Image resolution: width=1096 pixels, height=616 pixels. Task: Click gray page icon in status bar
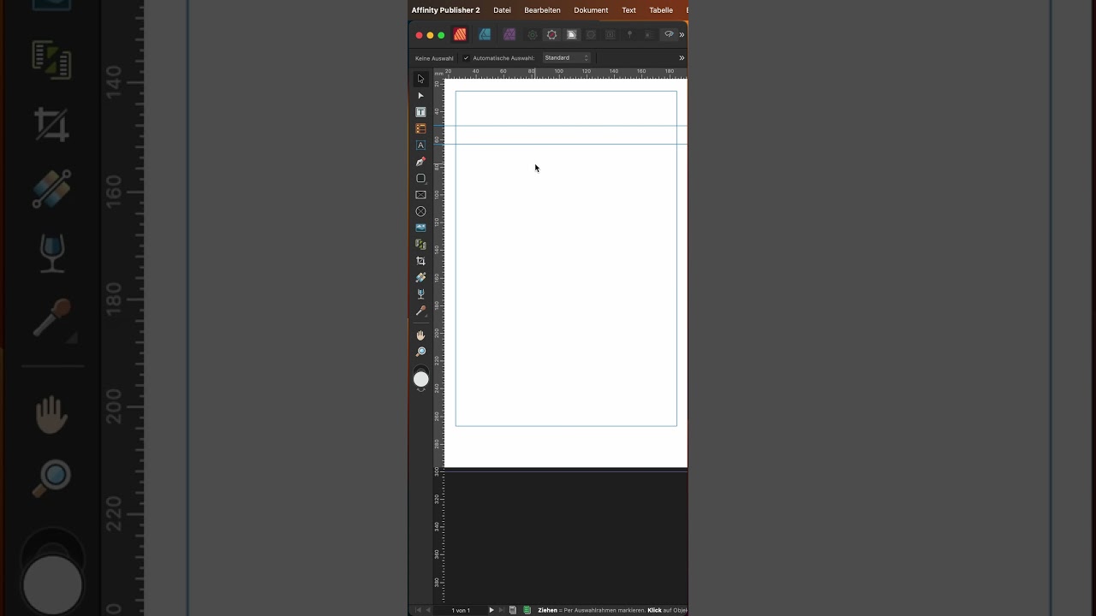[x=513, y=610]
